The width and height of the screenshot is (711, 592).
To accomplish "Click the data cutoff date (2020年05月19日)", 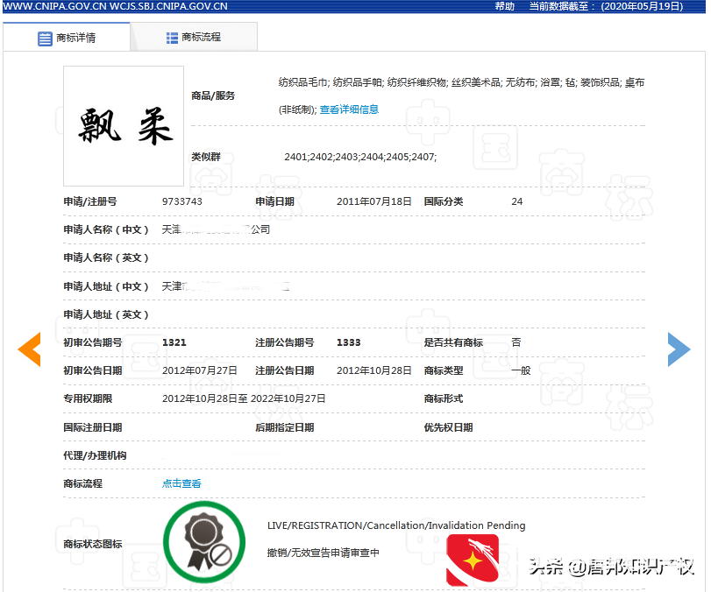I will click(642, 6).
